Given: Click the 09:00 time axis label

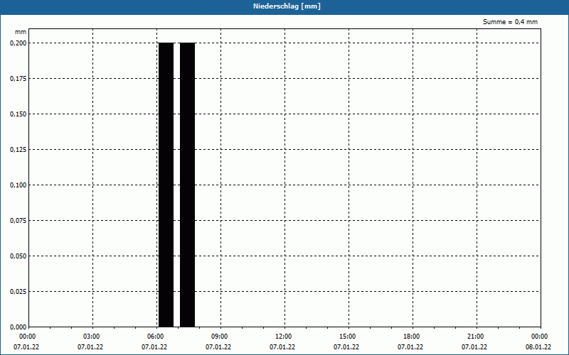Looking at the screenshot, I should (x=220, y=337).
